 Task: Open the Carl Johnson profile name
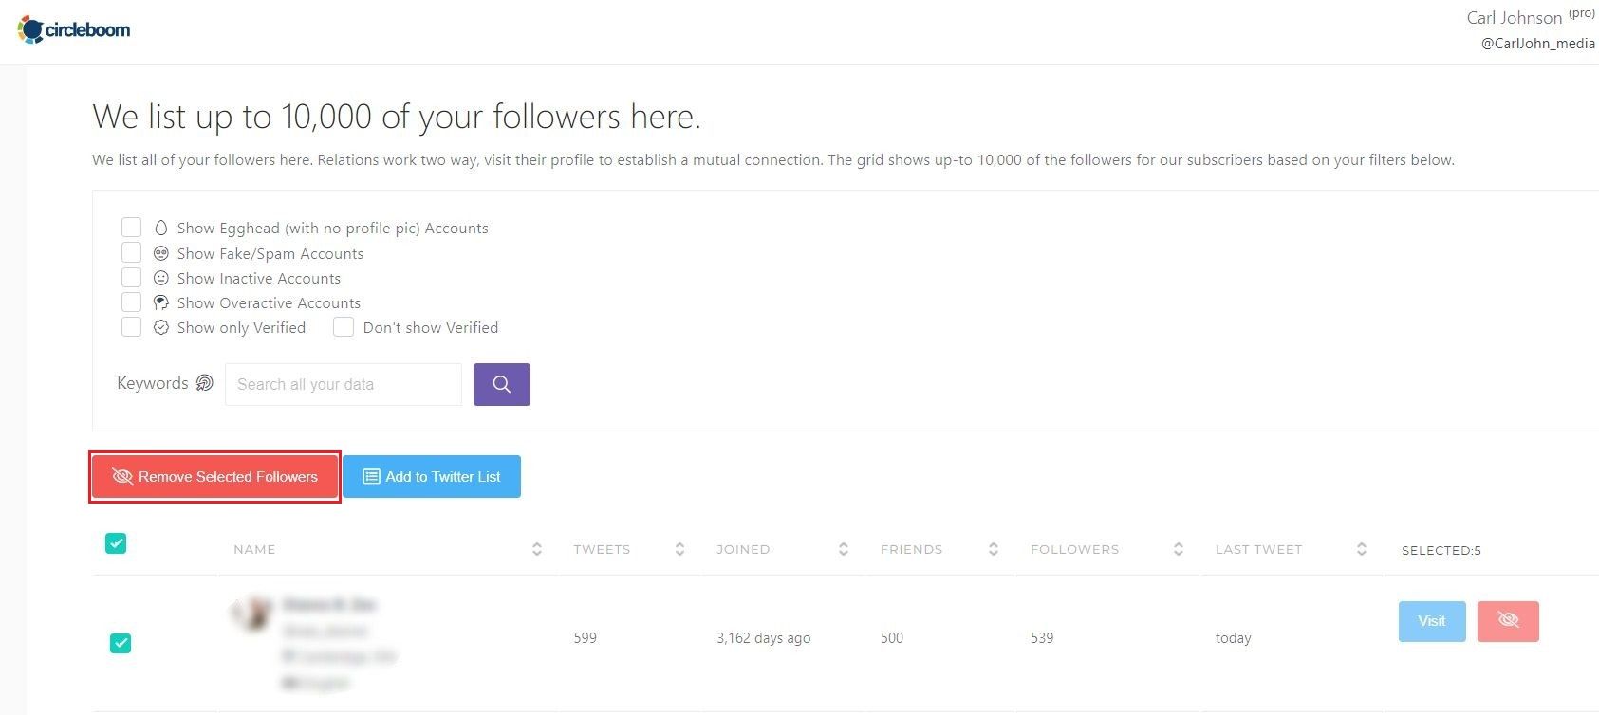point(1514,17)
